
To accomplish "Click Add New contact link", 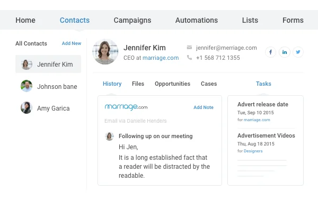I will click(72, 43).
